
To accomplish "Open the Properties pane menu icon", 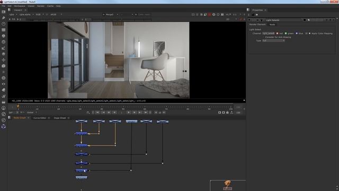I will pos(248,10).
